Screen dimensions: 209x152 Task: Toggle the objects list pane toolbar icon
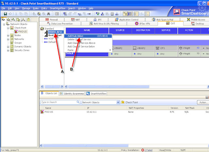point(136,14)
